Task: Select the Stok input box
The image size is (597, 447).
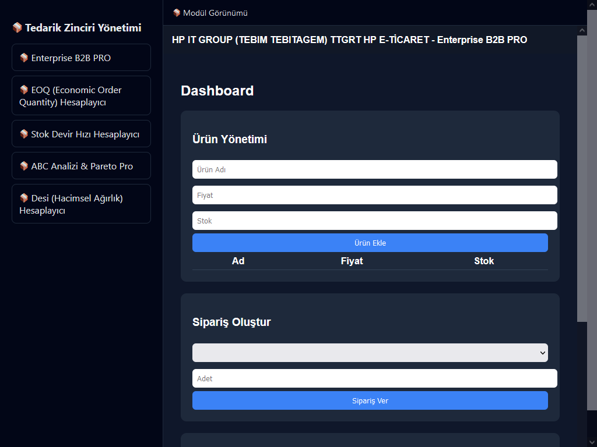Action: click(374, 221)
